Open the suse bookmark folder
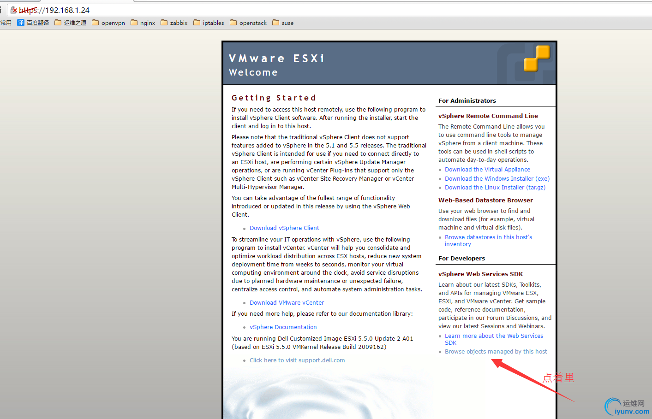Image resolution: width=652 pixels, height=419 pixels. [x=283, y=23]
